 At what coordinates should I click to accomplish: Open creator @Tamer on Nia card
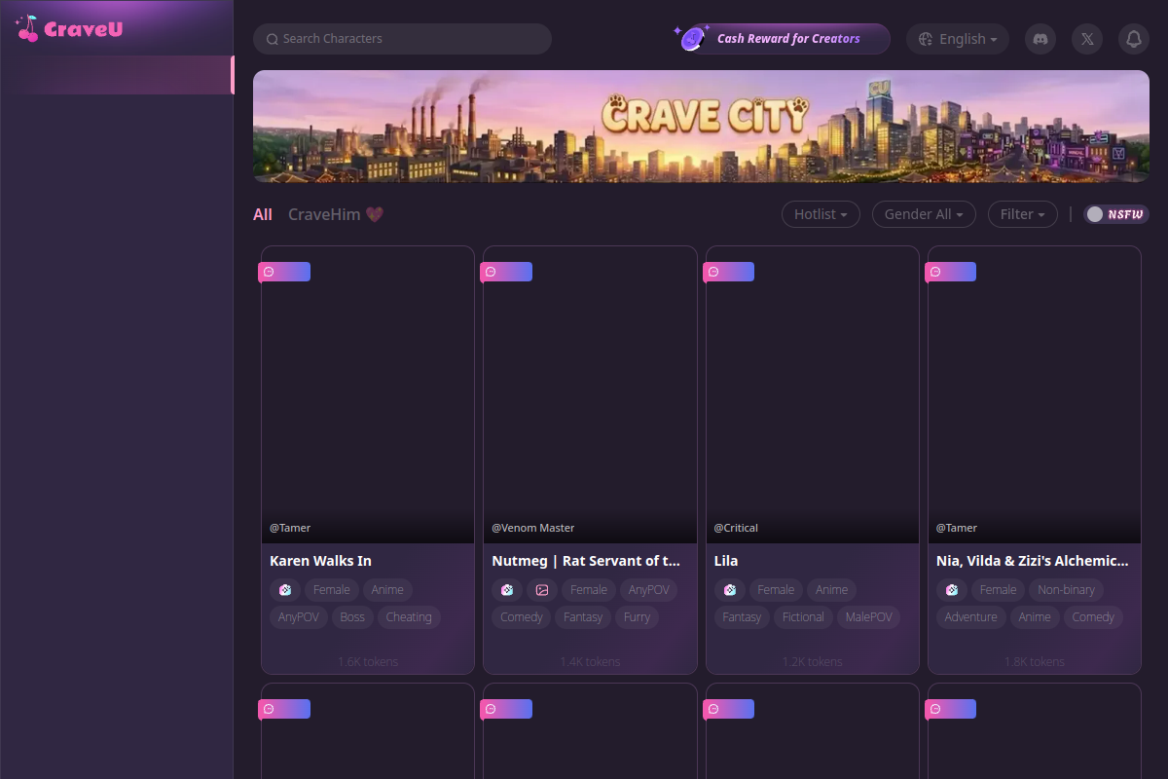coord(957,528)
